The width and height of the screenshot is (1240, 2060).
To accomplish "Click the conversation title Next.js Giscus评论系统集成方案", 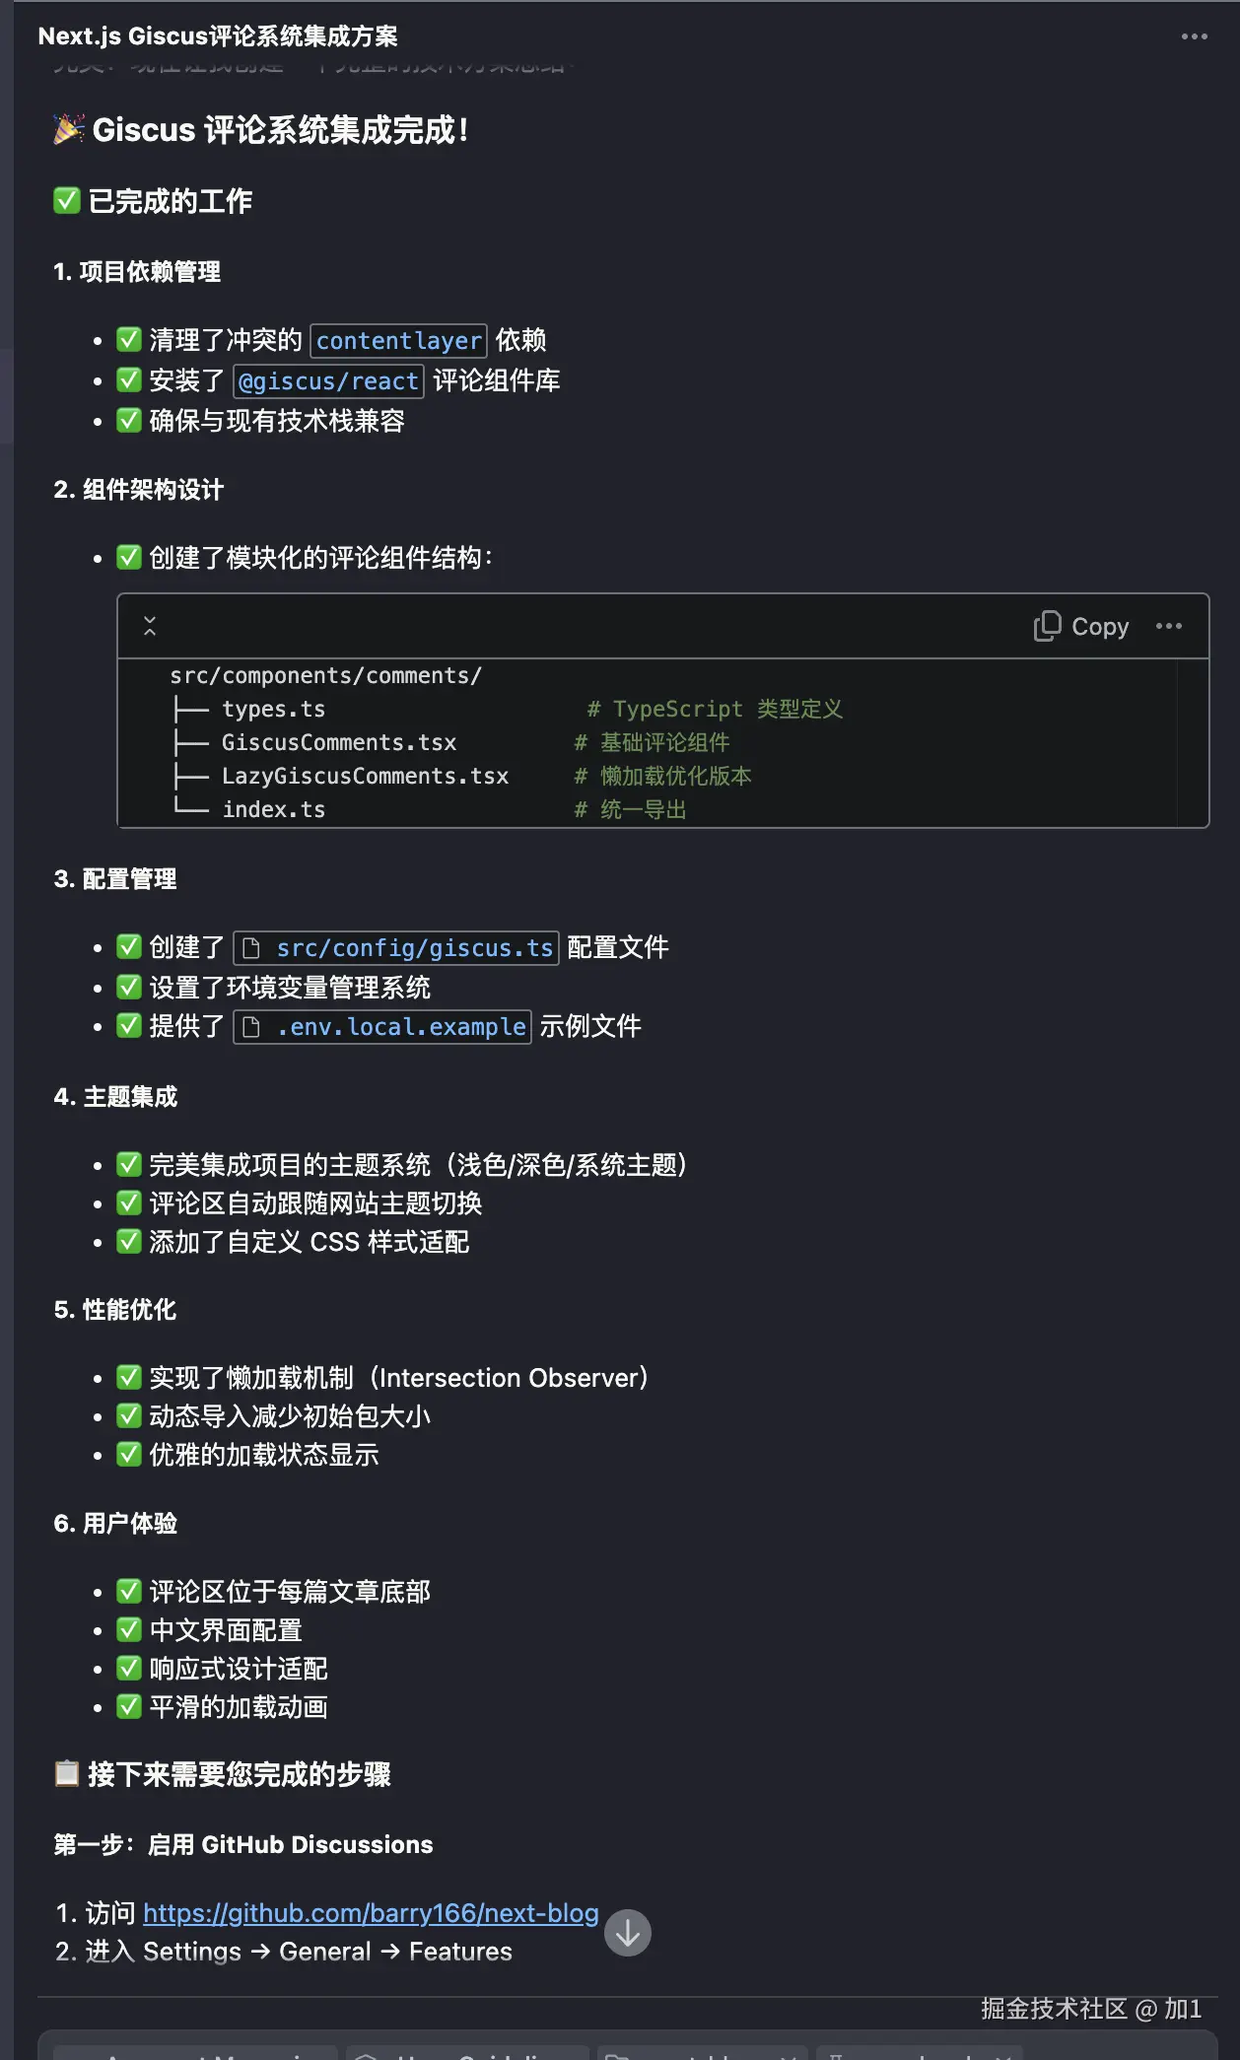I will [218, 36].
